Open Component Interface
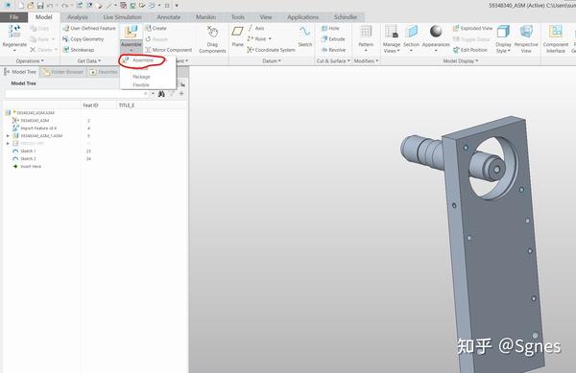This screenshot has height=373, width=576. (x=556, y=39)
